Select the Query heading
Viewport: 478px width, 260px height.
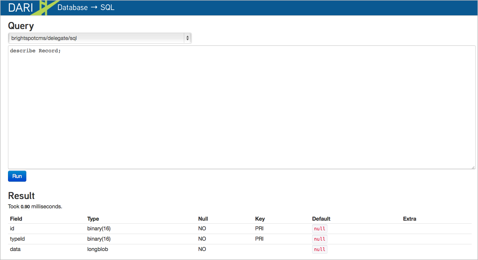click(21, 26)
